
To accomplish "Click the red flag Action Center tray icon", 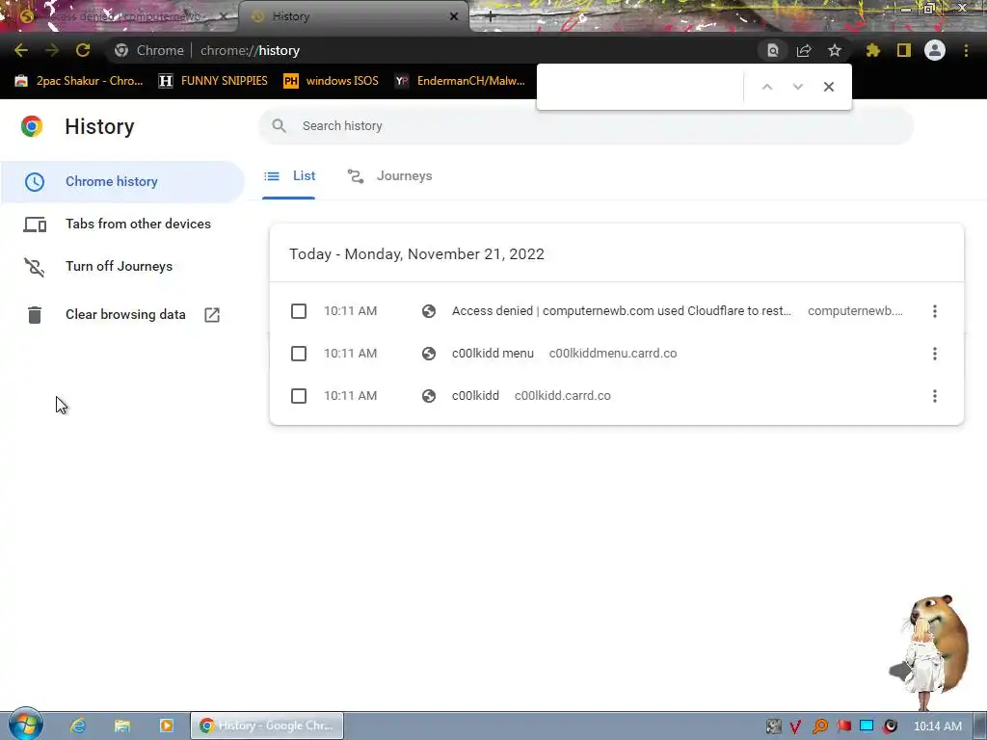I will tap(843, 727).
